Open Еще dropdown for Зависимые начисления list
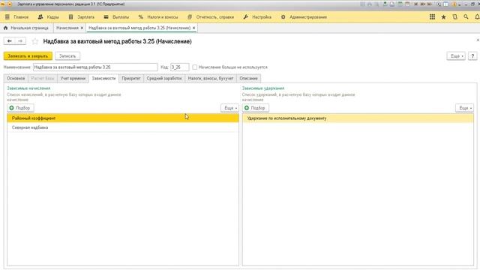The image size is (480, 270). pos(229,108)
